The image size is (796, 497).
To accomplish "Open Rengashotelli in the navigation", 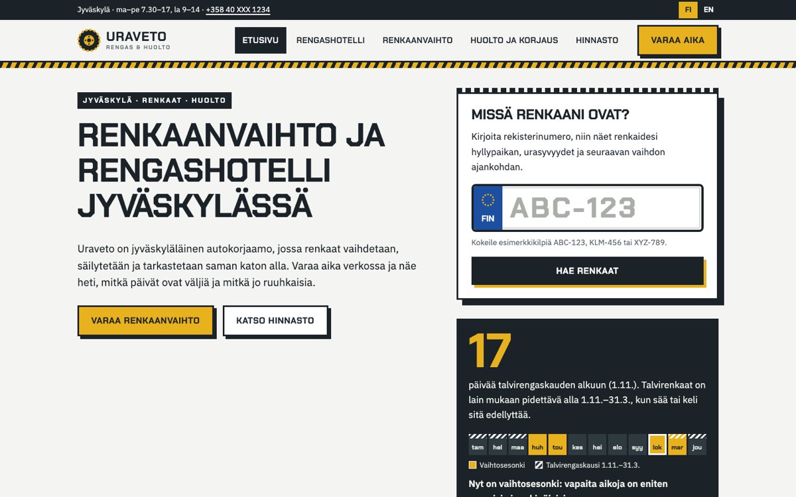I will click(x=330, y=40).
